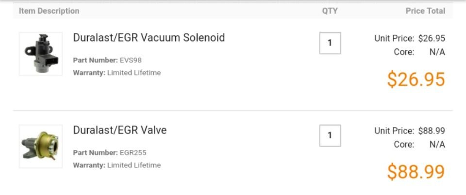Click the Price Total column header
This screenshot has width=466, height=195.
(425, 11)
